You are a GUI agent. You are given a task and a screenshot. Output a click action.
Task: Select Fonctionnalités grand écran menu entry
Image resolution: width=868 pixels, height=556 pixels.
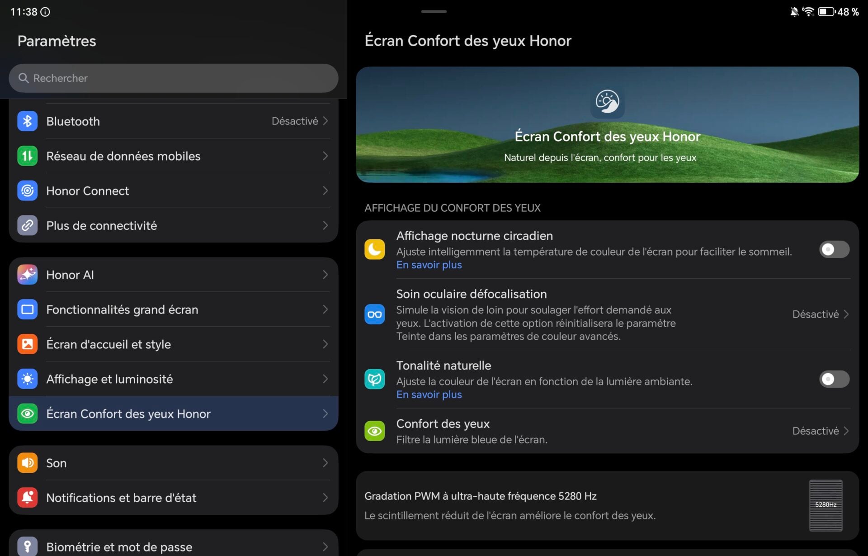pyautogui.click(x=122, y=309)
